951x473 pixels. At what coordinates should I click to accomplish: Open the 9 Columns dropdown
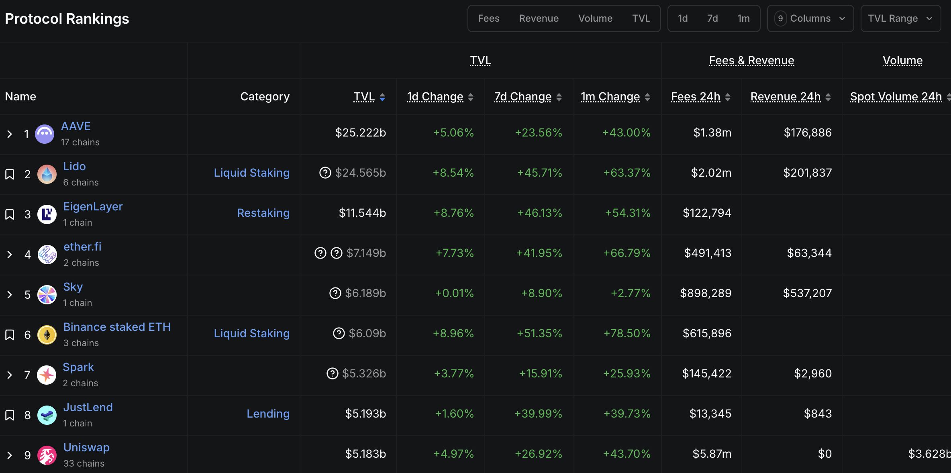coord(810,18)
